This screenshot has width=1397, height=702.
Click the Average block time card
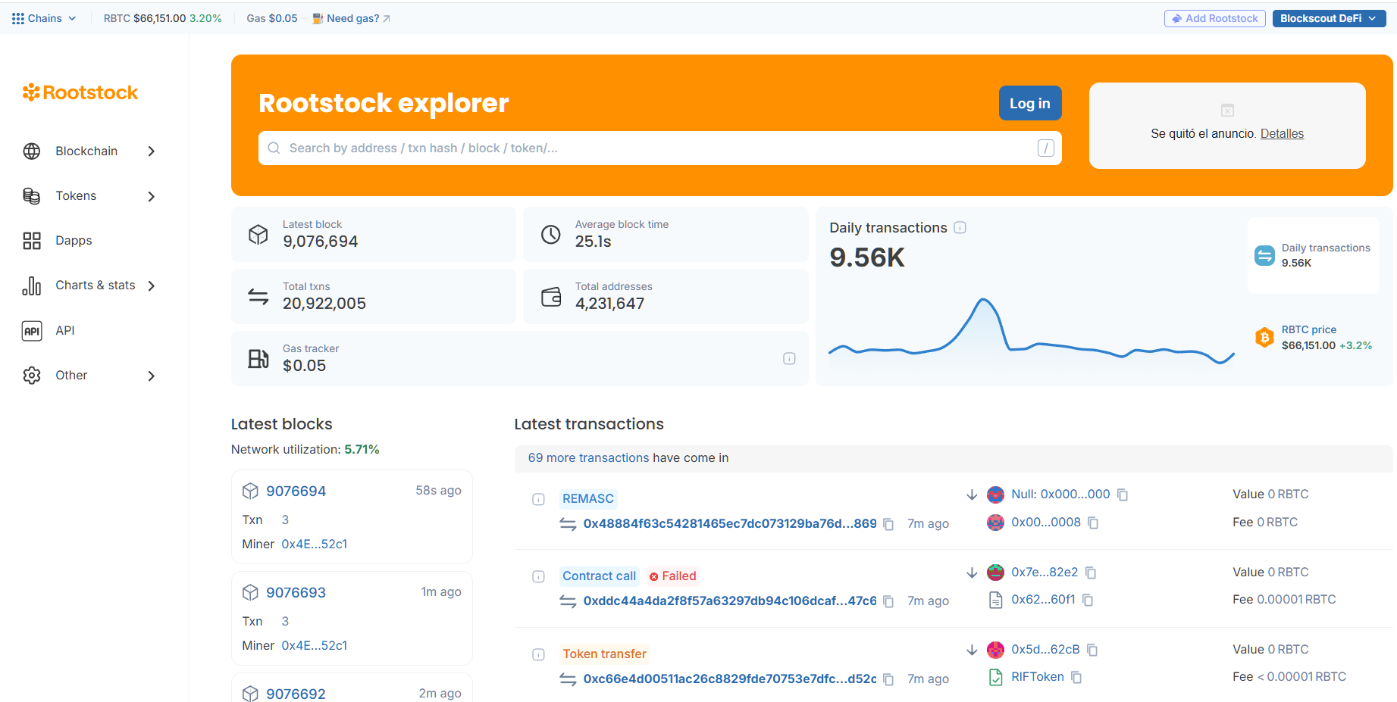click(x=666, y=235)
